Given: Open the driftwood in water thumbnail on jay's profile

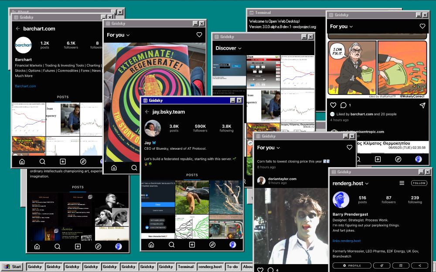Looking at the screenshot, I should (226, 197).
